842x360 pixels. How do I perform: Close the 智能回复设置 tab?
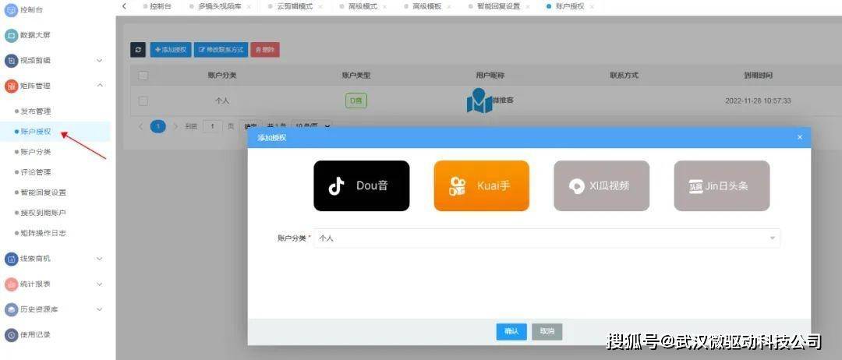click(528, 6)
